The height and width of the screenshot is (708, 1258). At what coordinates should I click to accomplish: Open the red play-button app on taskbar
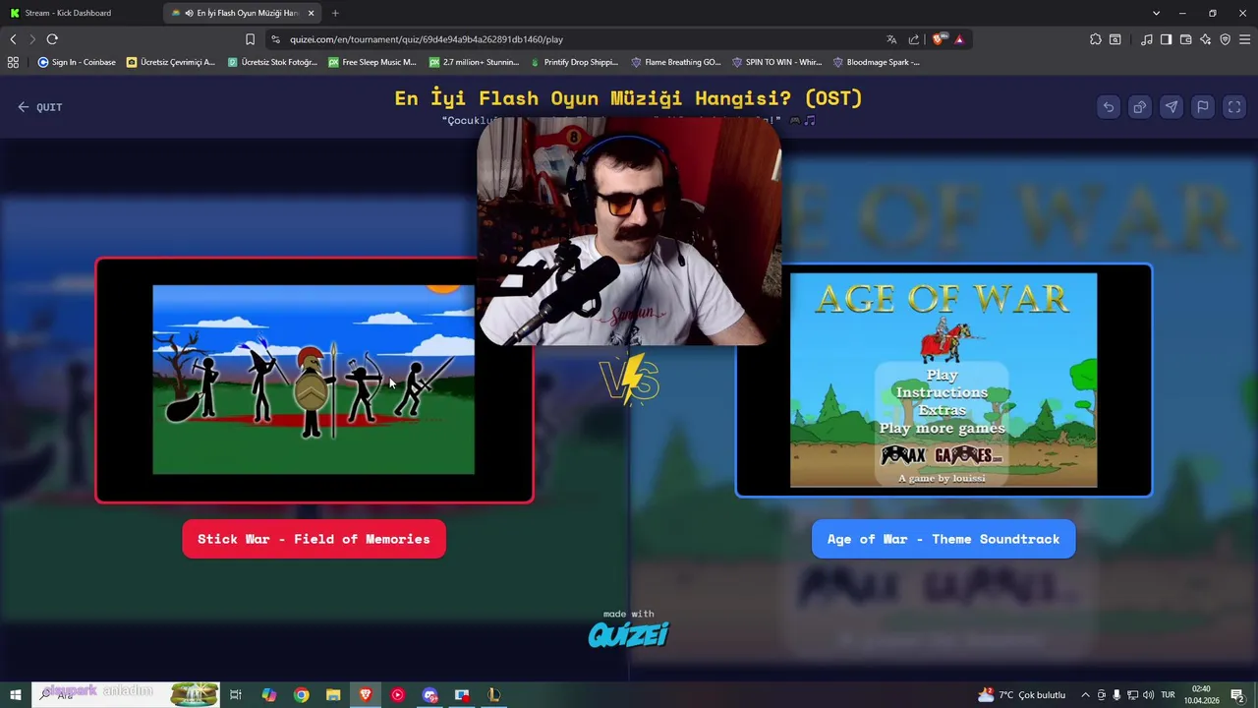point(397,695)
